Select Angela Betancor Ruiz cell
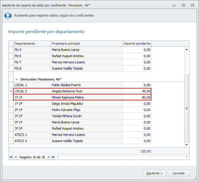 (x=87, y=91)
